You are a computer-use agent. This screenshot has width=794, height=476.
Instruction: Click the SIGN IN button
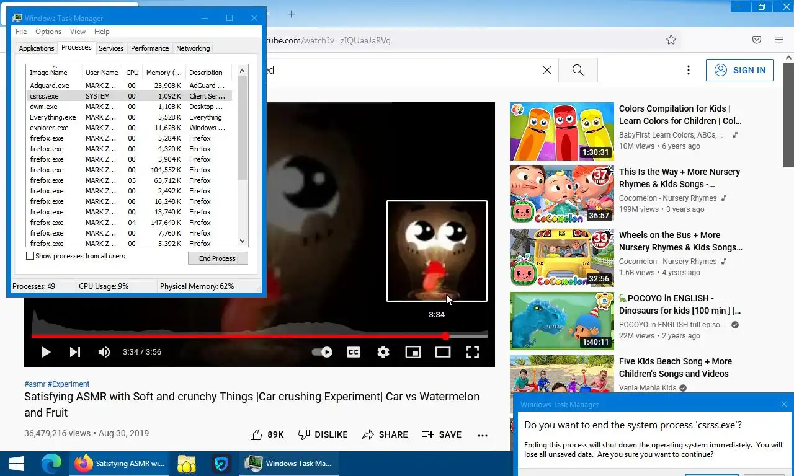tap(740, 70)
